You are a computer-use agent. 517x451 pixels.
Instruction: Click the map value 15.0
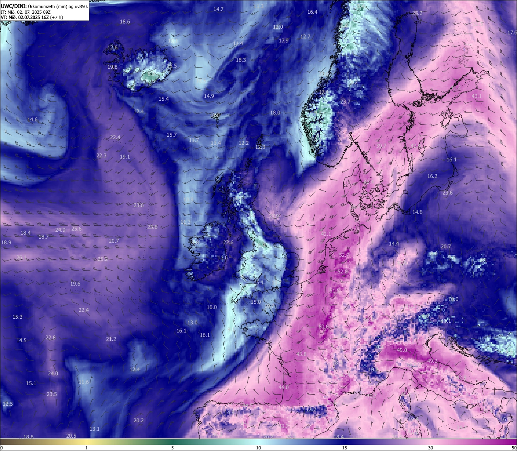pos(256,302)
